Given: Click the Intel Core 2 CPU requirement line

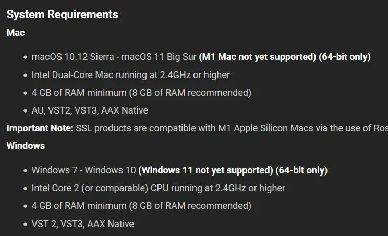Looking at the screenshot, I should coord(158,188).
